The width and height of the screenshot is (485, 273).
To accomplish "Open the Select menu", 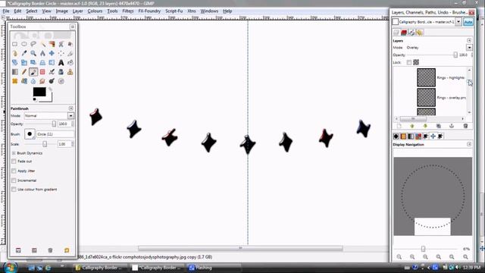I will [32, 11].
